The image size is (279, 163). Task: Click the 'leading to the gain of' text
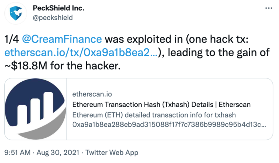(219, 53)
